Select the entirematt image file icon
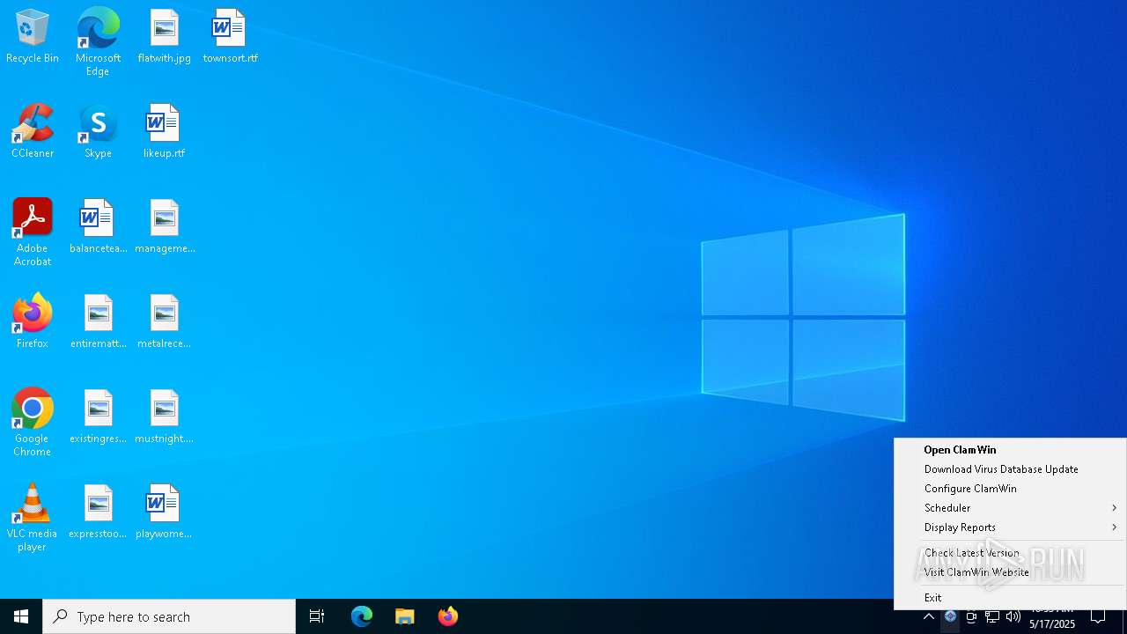This screenshot has width=1127, height=634. coord(98,321)
